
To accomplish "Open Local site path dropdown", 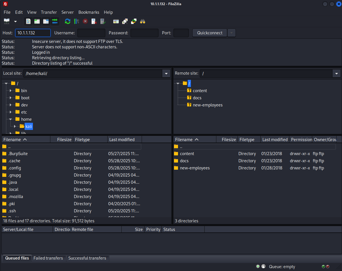I will 166,74.
